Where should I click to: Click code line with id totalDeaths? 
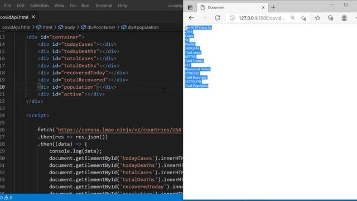pos(79,66)
